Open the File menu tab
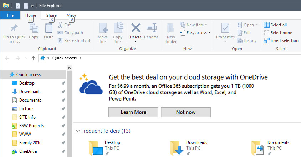 point(10,15)
